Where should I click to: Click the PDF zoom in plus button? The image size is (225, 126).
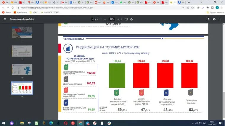tap(118, 19)
